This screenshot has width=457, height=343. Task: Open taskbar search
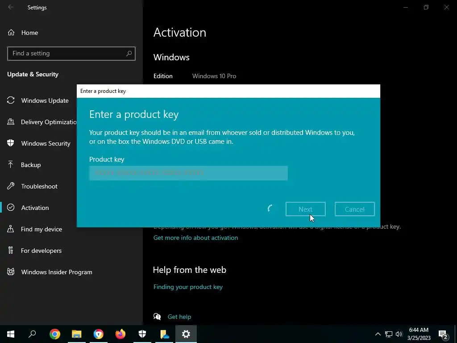coord(32,334)
